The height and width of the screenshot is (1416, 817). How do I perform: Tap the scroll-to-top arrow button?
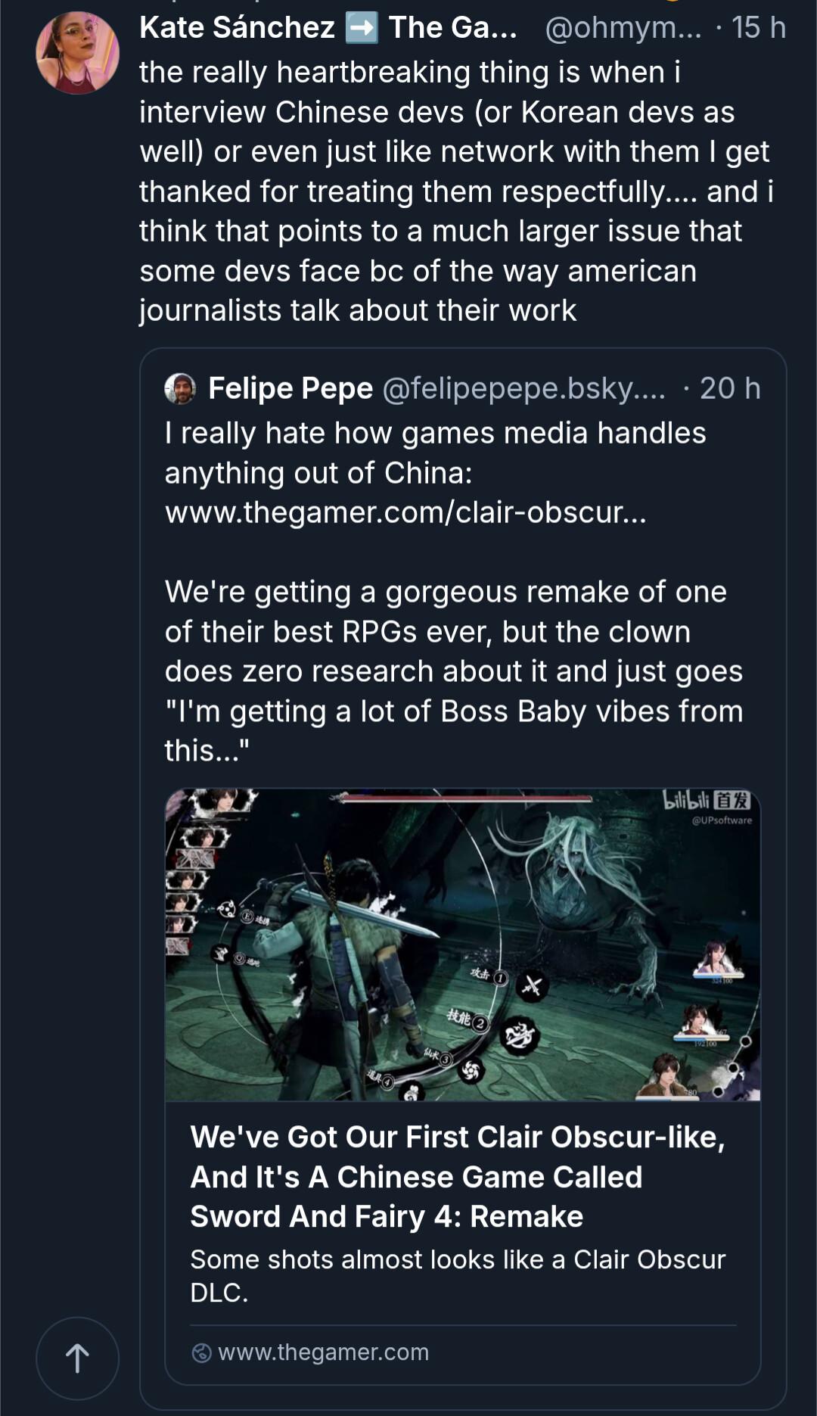click(x=77, y=1358)
